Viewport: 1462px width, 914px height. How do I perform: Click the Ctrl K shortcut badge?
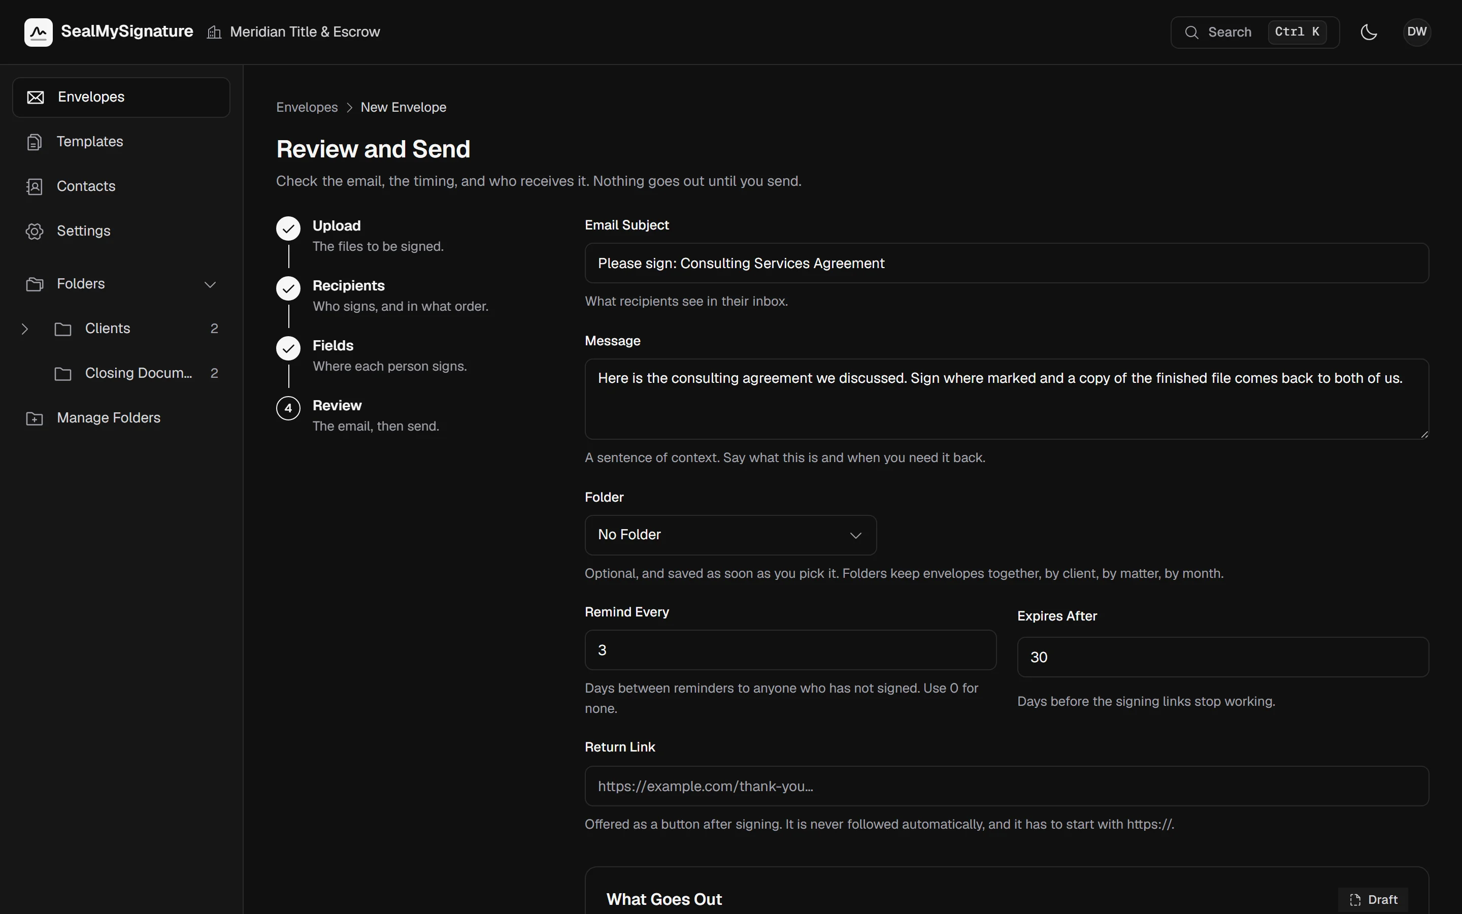pyautogui.click(x=1297, y=32)
